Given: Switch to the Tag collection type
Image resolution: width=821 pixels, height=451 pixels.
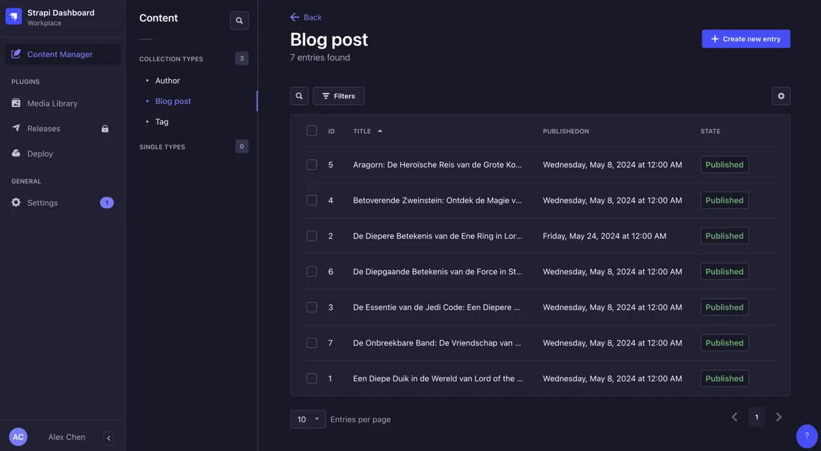Looking at the screenshot, I should [x=161, y=121].
